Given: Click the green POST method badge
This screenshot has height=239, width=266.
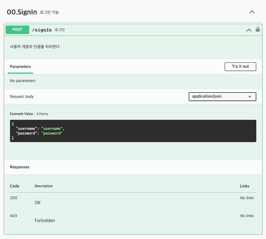Looking at the screenshot, I should click(17, 30).
